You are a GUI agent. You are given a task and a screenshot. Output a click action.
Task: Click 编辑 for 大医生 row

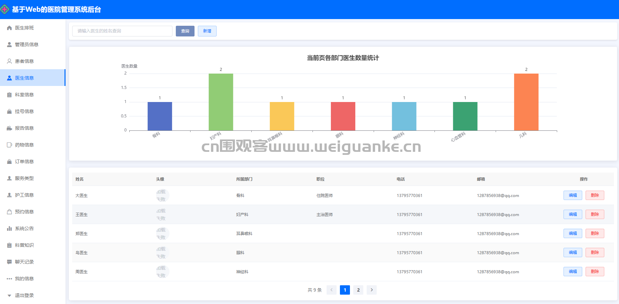coord(573,195)
